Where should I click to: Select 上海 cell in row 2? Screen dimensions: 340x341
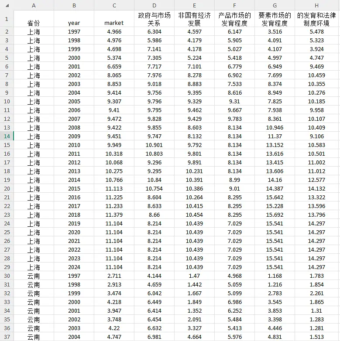[34, 32]
